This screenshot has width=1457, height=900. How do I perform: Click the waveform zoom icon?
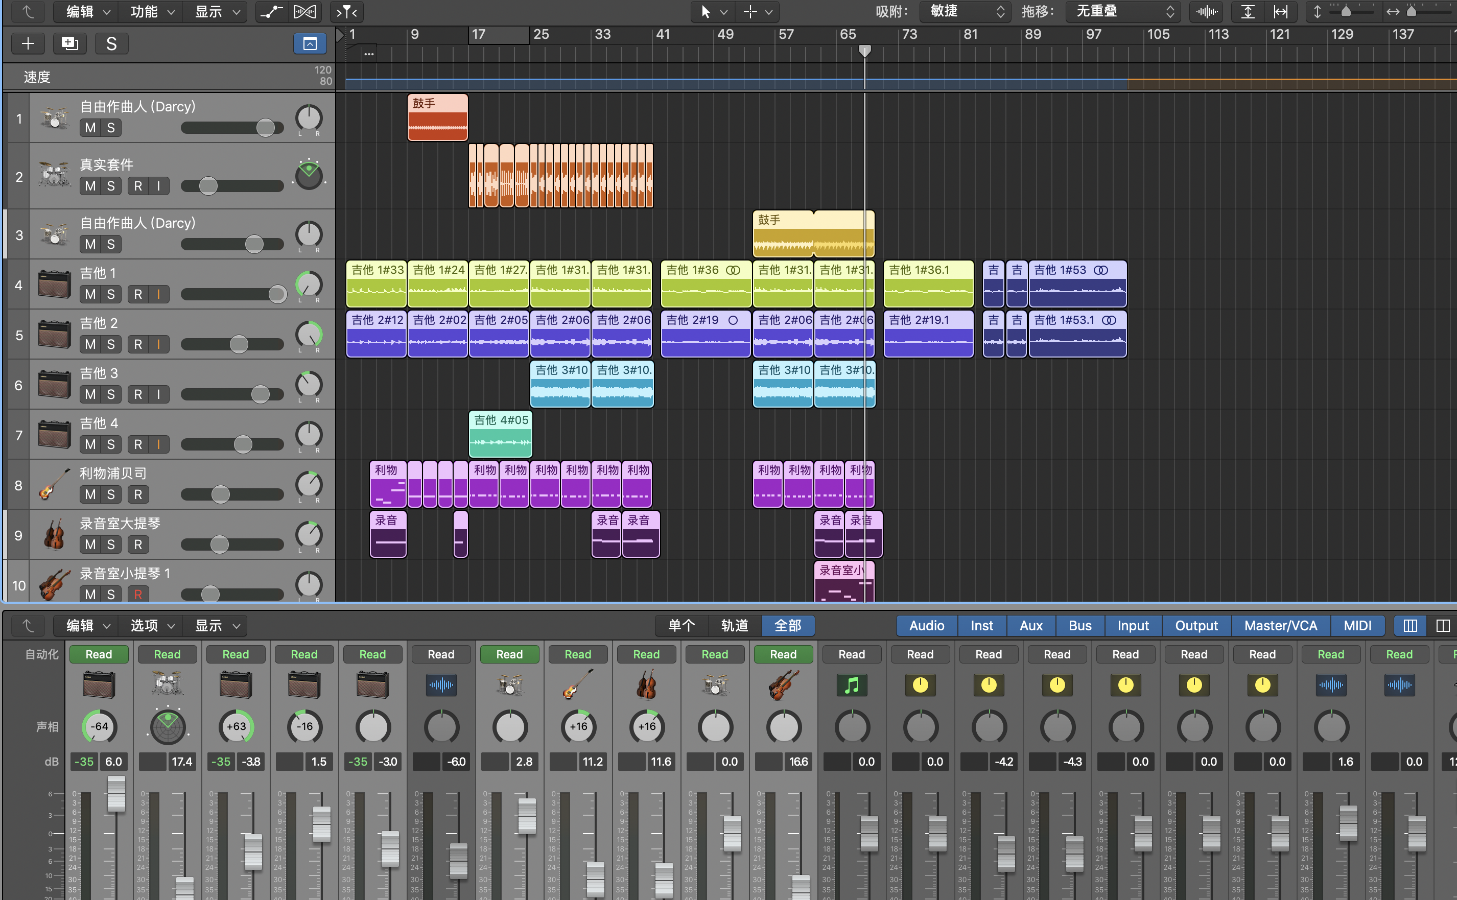(1206, 11)
